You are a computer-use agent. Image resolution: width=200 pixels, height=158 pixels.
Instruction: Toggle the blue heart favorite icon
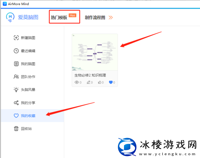coord(111,82)
